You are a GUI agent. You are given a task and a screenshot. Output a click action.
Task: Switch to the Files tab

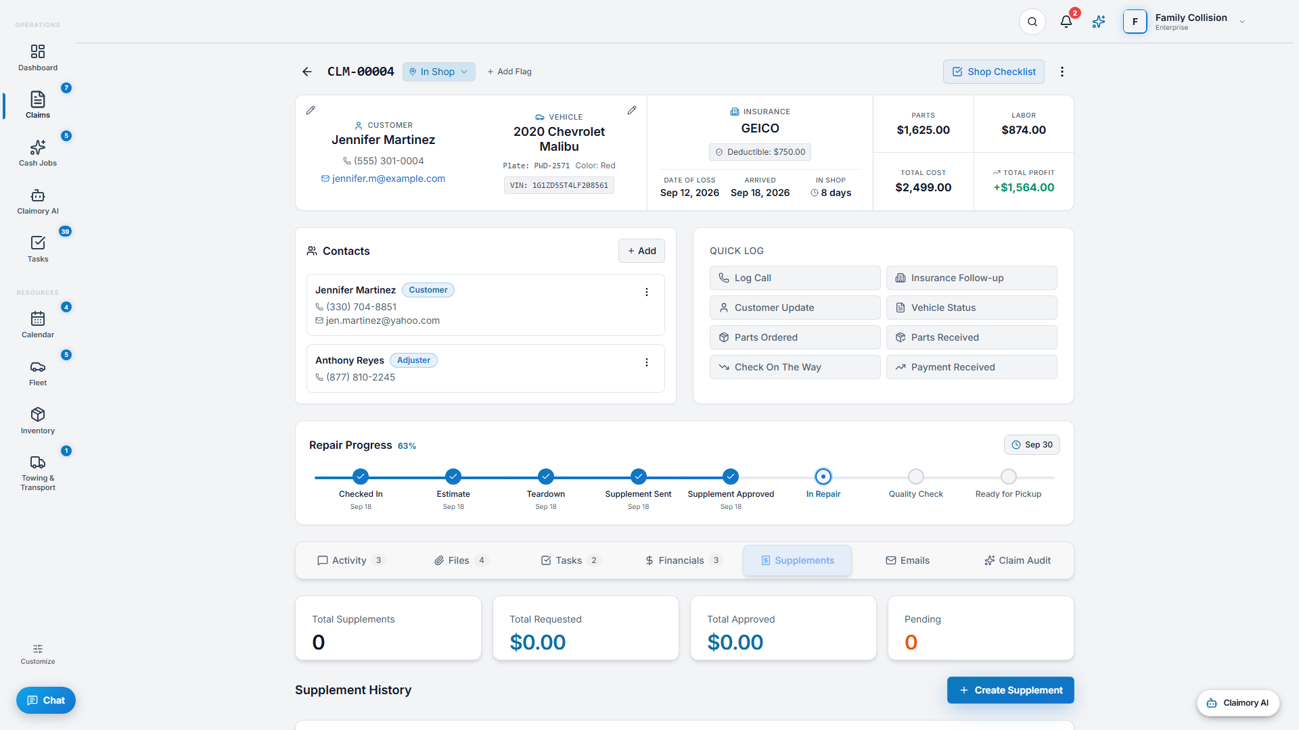click(x=463, y=560)
